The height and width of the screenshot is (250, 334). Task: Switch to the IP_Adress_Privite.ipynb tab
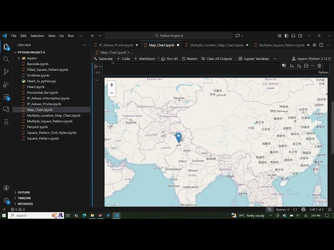click(116, 45)
